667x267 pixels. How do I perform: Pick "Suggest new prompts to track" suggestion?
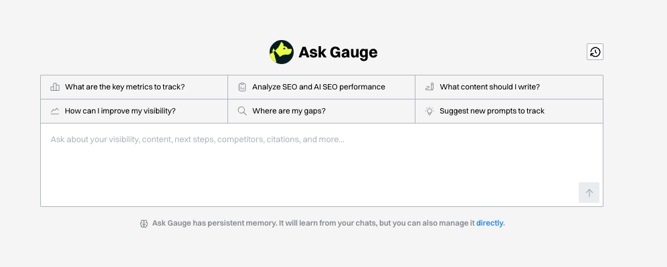coord(492,111)
